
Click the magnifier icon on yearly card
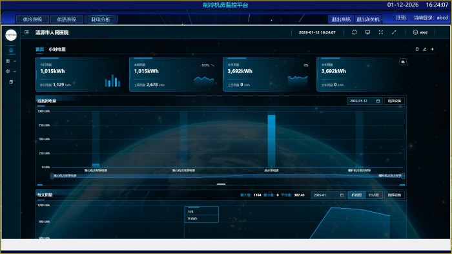point(403,62)
